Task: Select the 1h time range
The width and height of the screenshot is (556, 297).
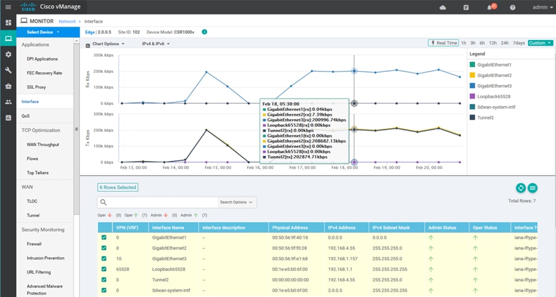Action: pos(464,43)
